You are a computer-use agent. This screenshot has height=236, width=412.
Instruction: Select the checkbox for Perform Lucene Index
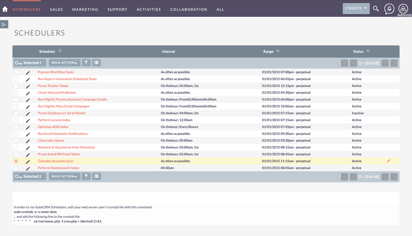(16, 120)
